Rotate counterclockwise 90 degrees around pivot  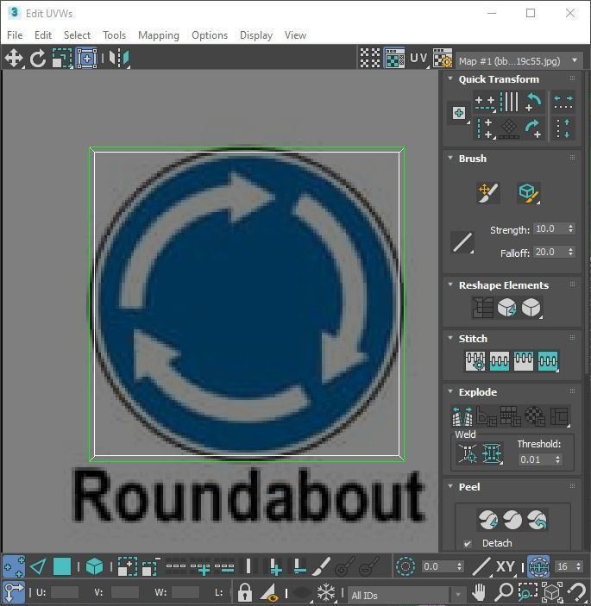pyautogui.click(x=534, y=102)
